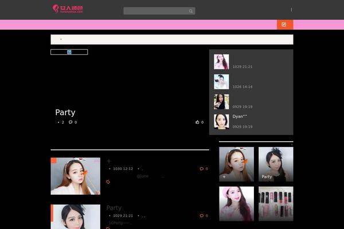Screen dimensions: 344x229
Task: Open article photo of woman with orange flower
Action: (x=76, y=176)
